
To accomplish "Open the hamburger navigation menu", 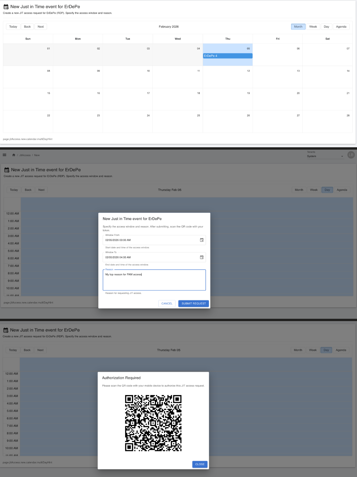I will (x=4, y=155).
